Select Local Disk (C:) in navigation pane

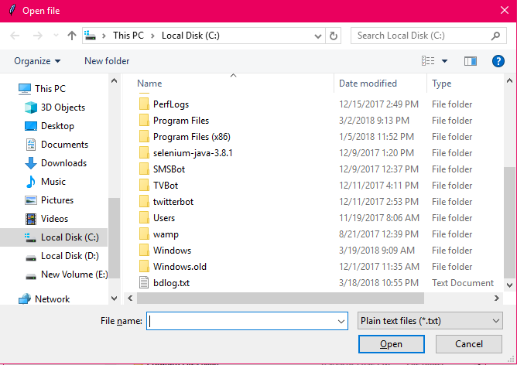[53, 237]
